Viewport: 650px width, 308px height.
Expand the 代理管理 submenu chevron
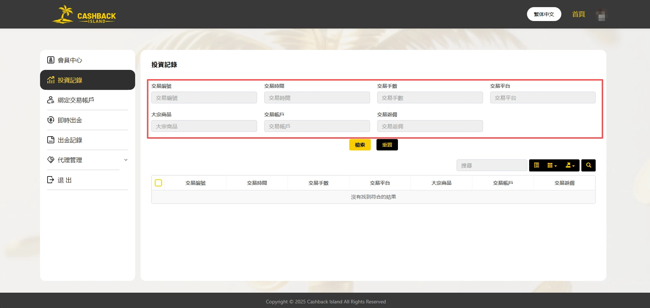click(x=126, y=160)
